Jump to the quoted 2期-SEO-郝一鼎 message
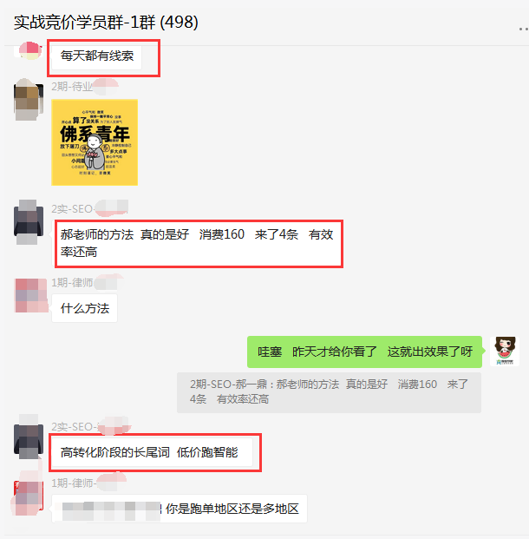The width and height of the screenshot is (529, 539). click(329, 392)
